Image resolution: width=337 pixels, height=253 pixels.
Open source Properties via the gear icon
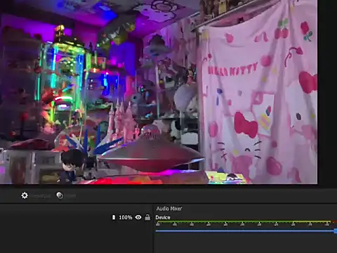click(x=25, y=195)
